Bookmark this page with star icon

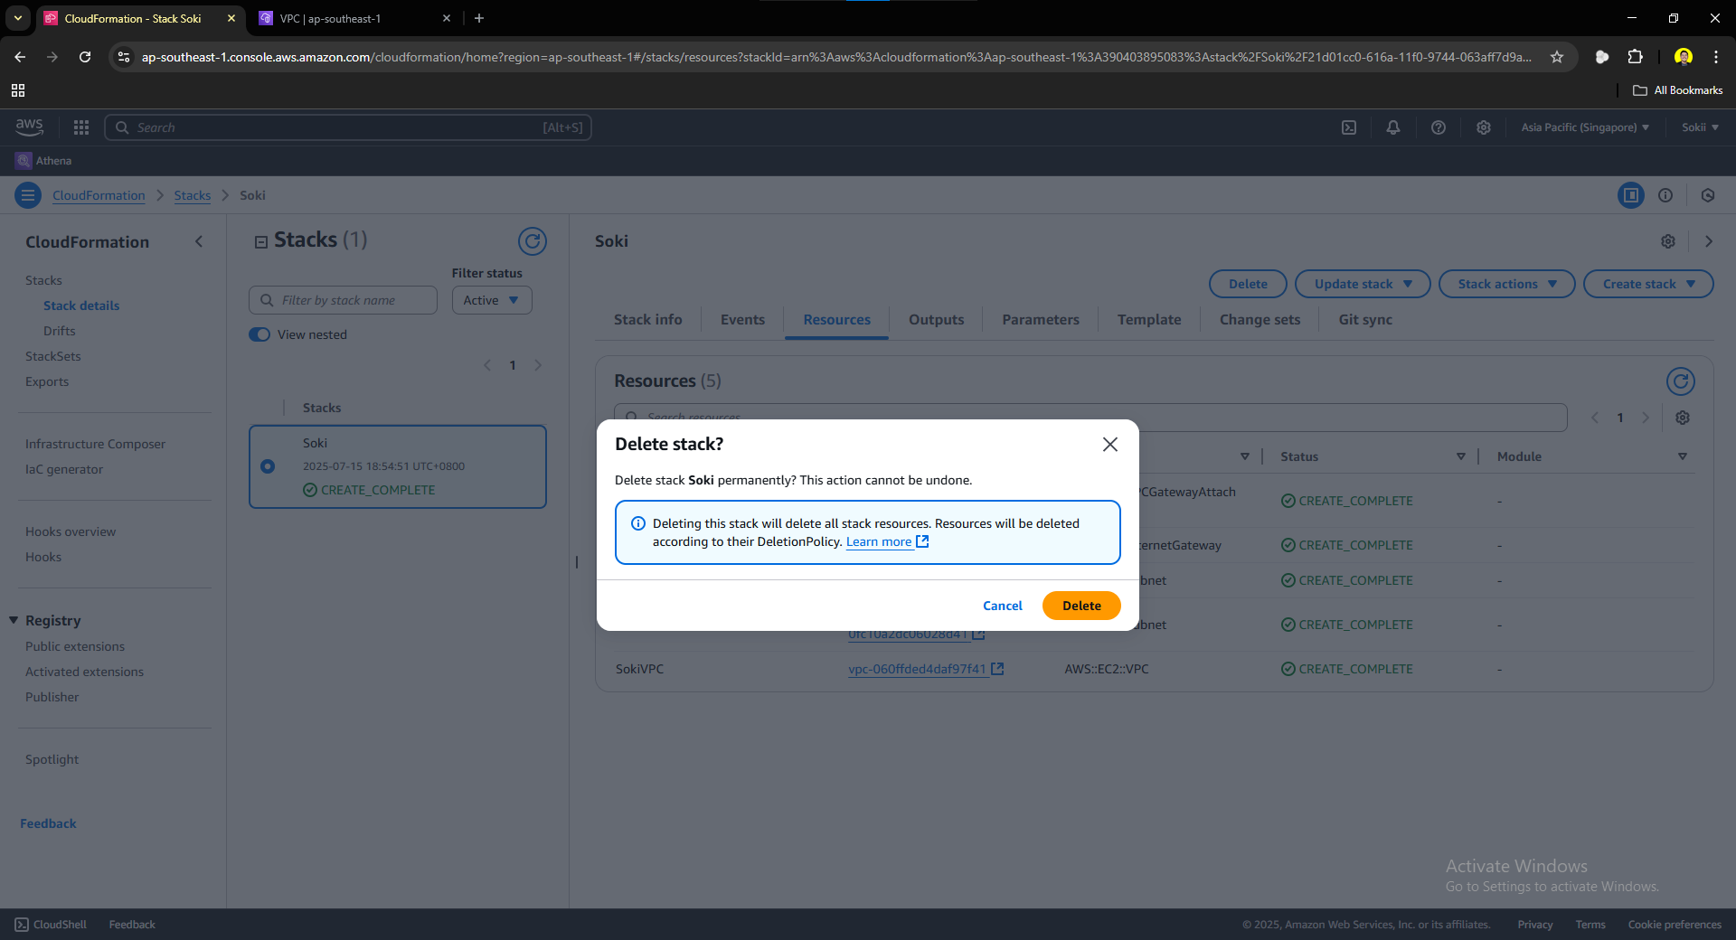pyautogui.click(x=1556, y=57)
